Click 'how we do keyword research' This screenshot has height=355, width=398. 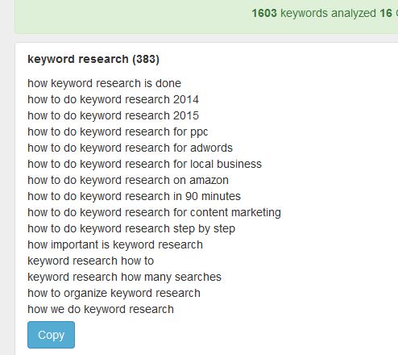[101, 309]
